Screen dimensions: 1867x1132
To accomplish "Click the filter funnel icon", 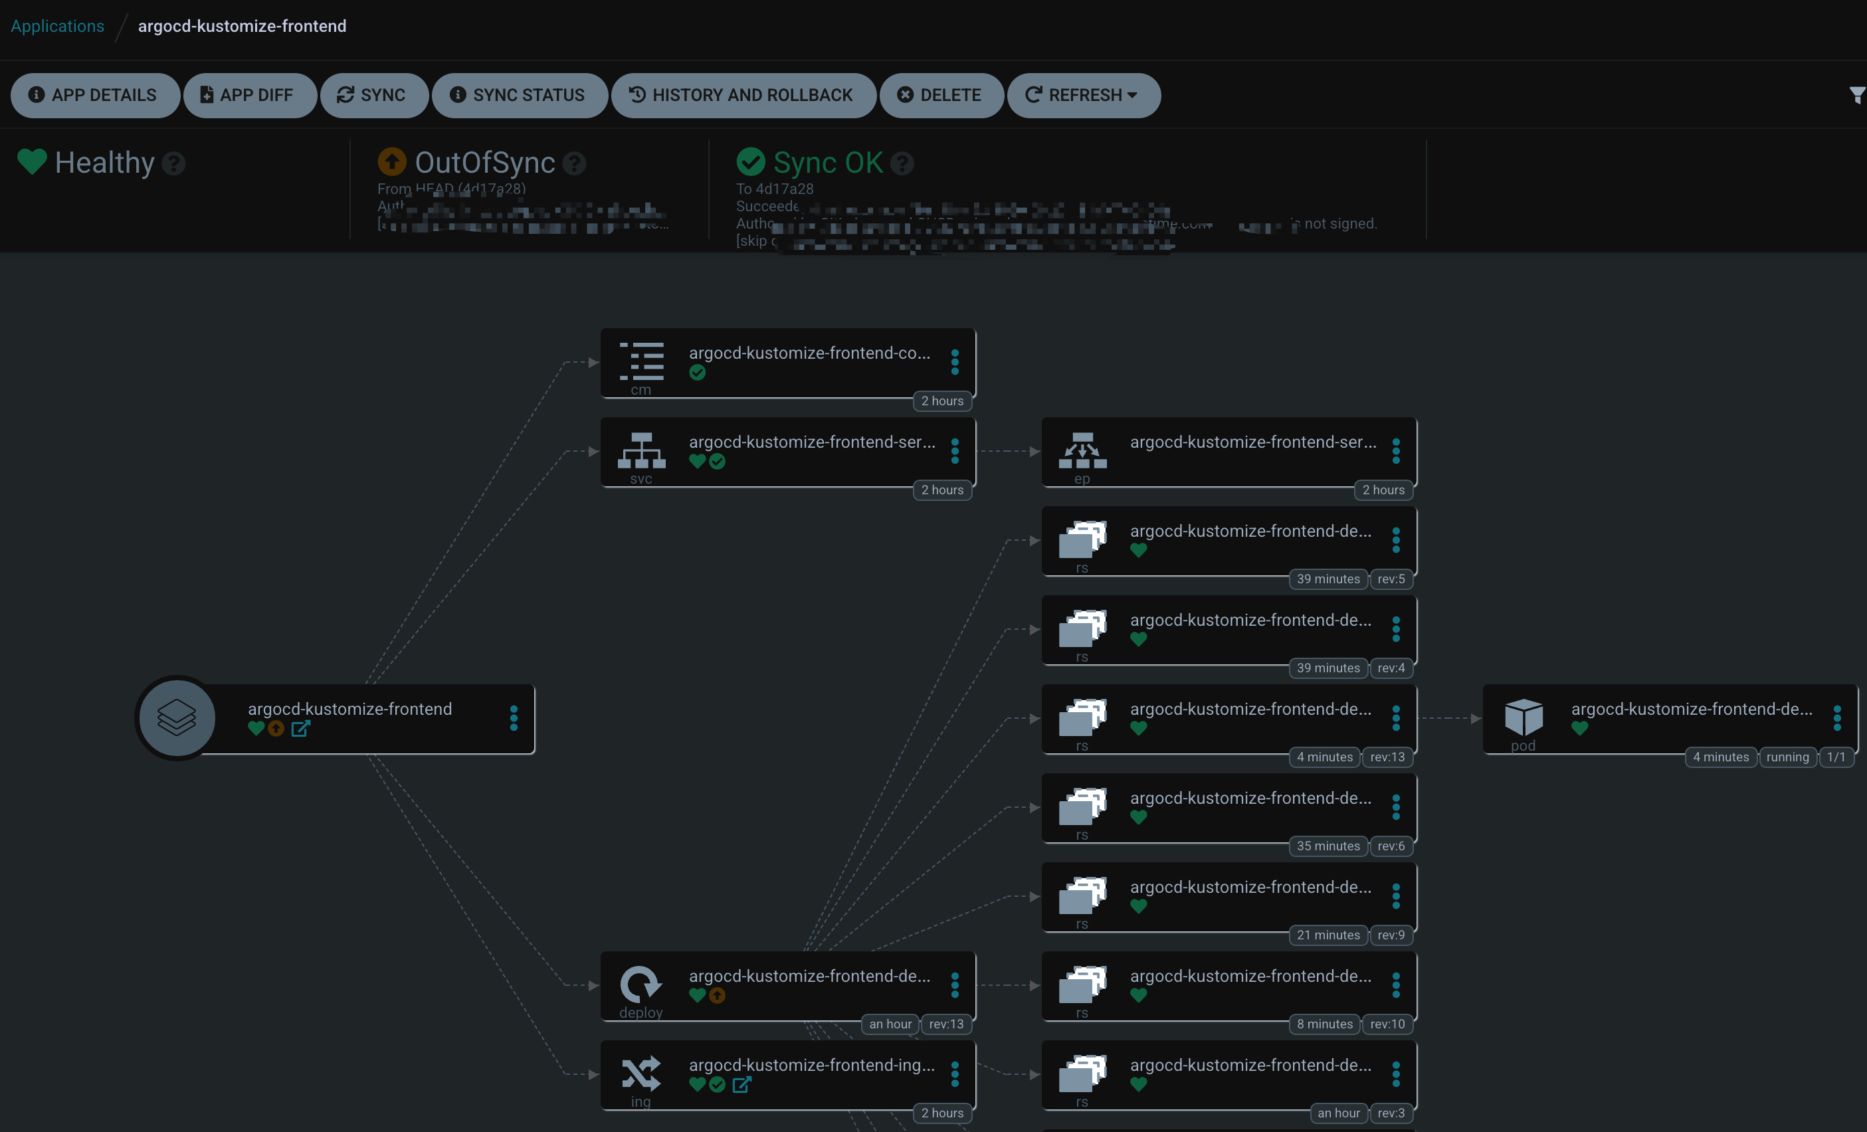I will [x=1856, y=95].
